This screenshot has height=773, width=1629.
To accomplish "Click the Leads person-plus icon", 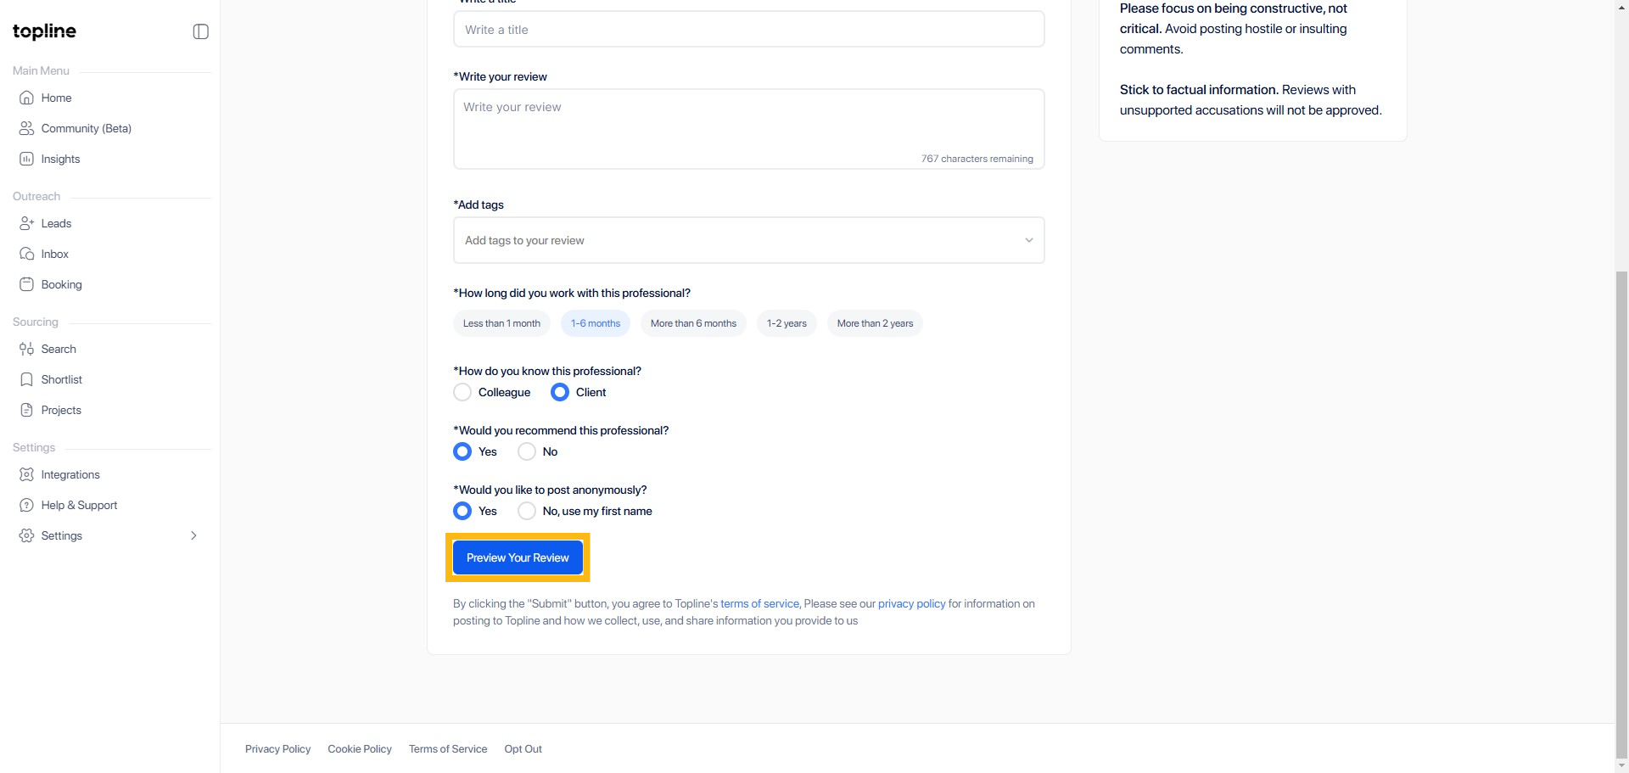I will click(26, 223).
